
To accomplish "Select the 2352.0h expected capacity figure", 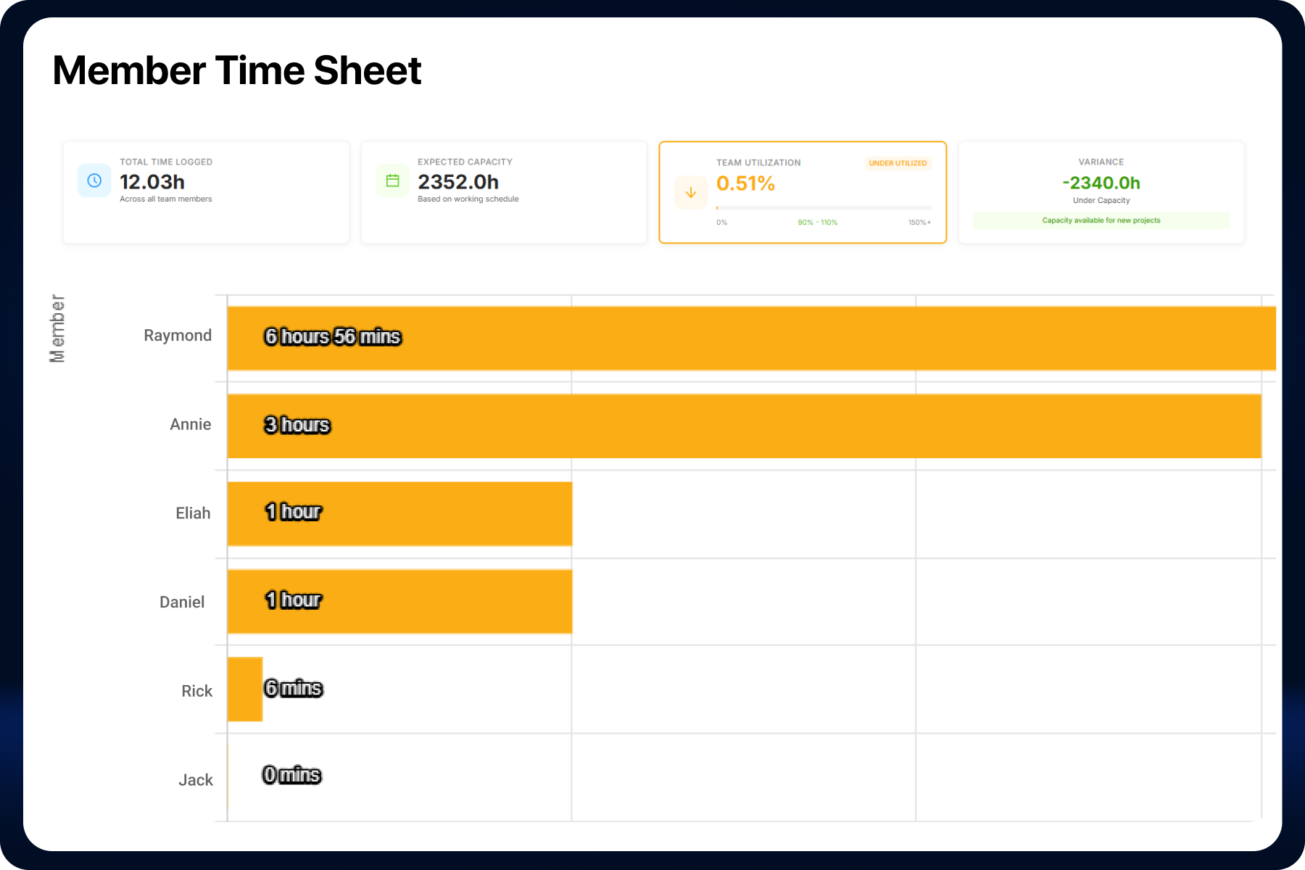I will point(458,183).
